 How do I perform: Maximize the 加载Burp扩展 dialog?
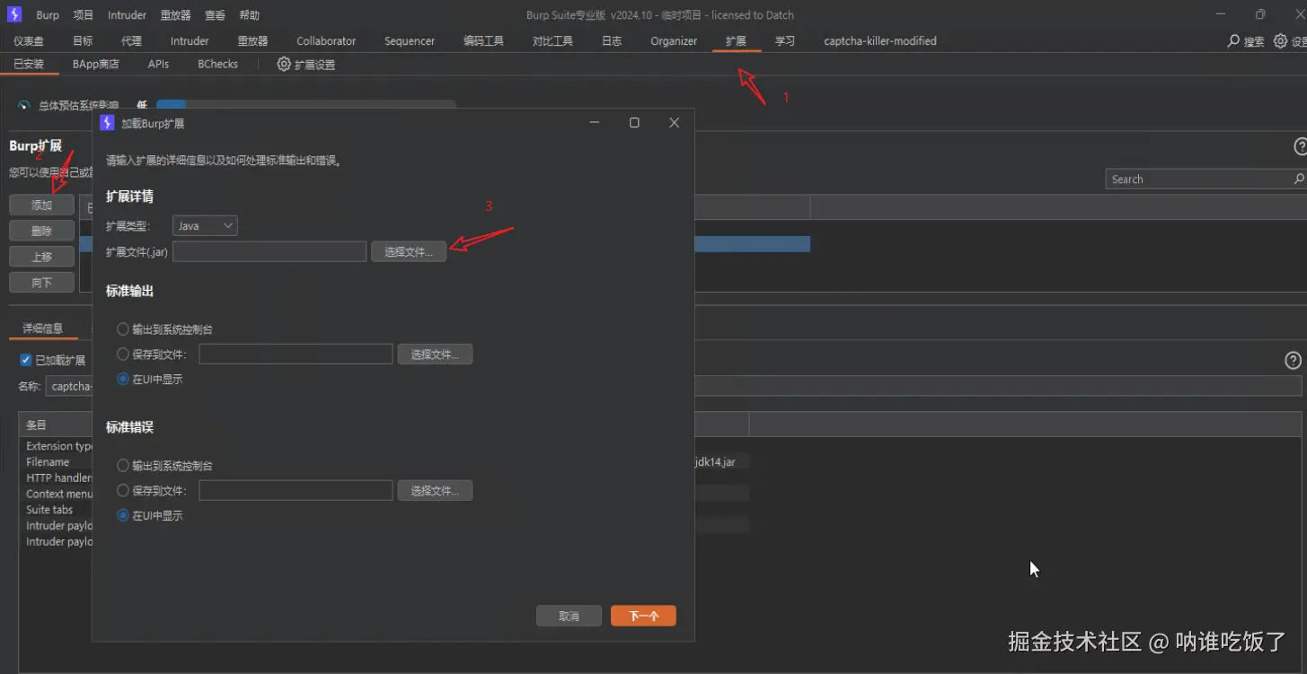[634, 123]
